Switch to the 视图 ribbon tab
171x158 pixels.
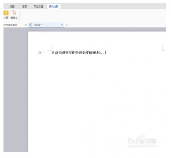coord(12,6)
